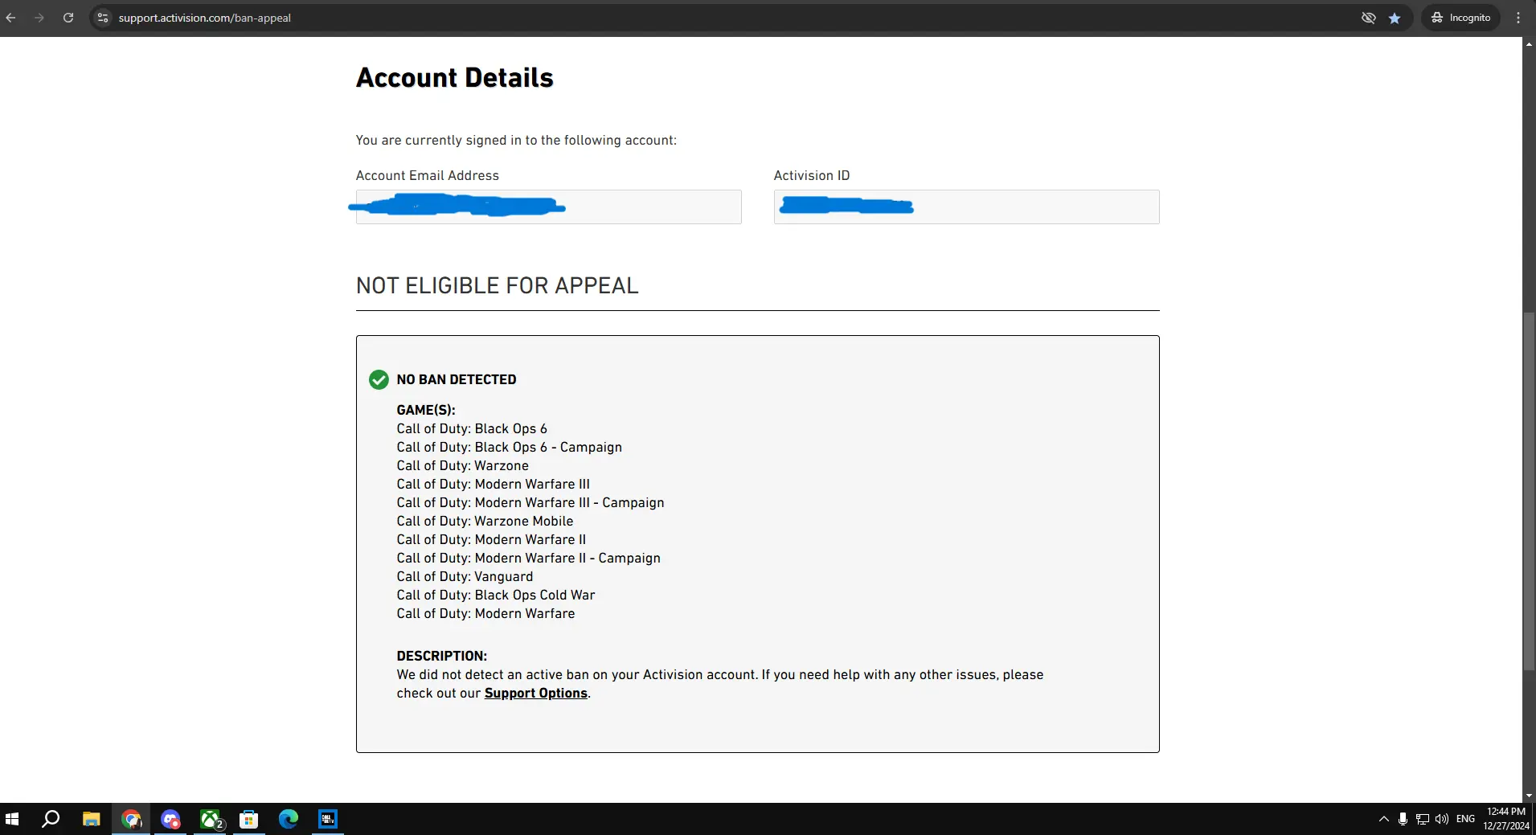Open Discord from the taskbar
1536x835 pixels.
(x=170, y=819)
